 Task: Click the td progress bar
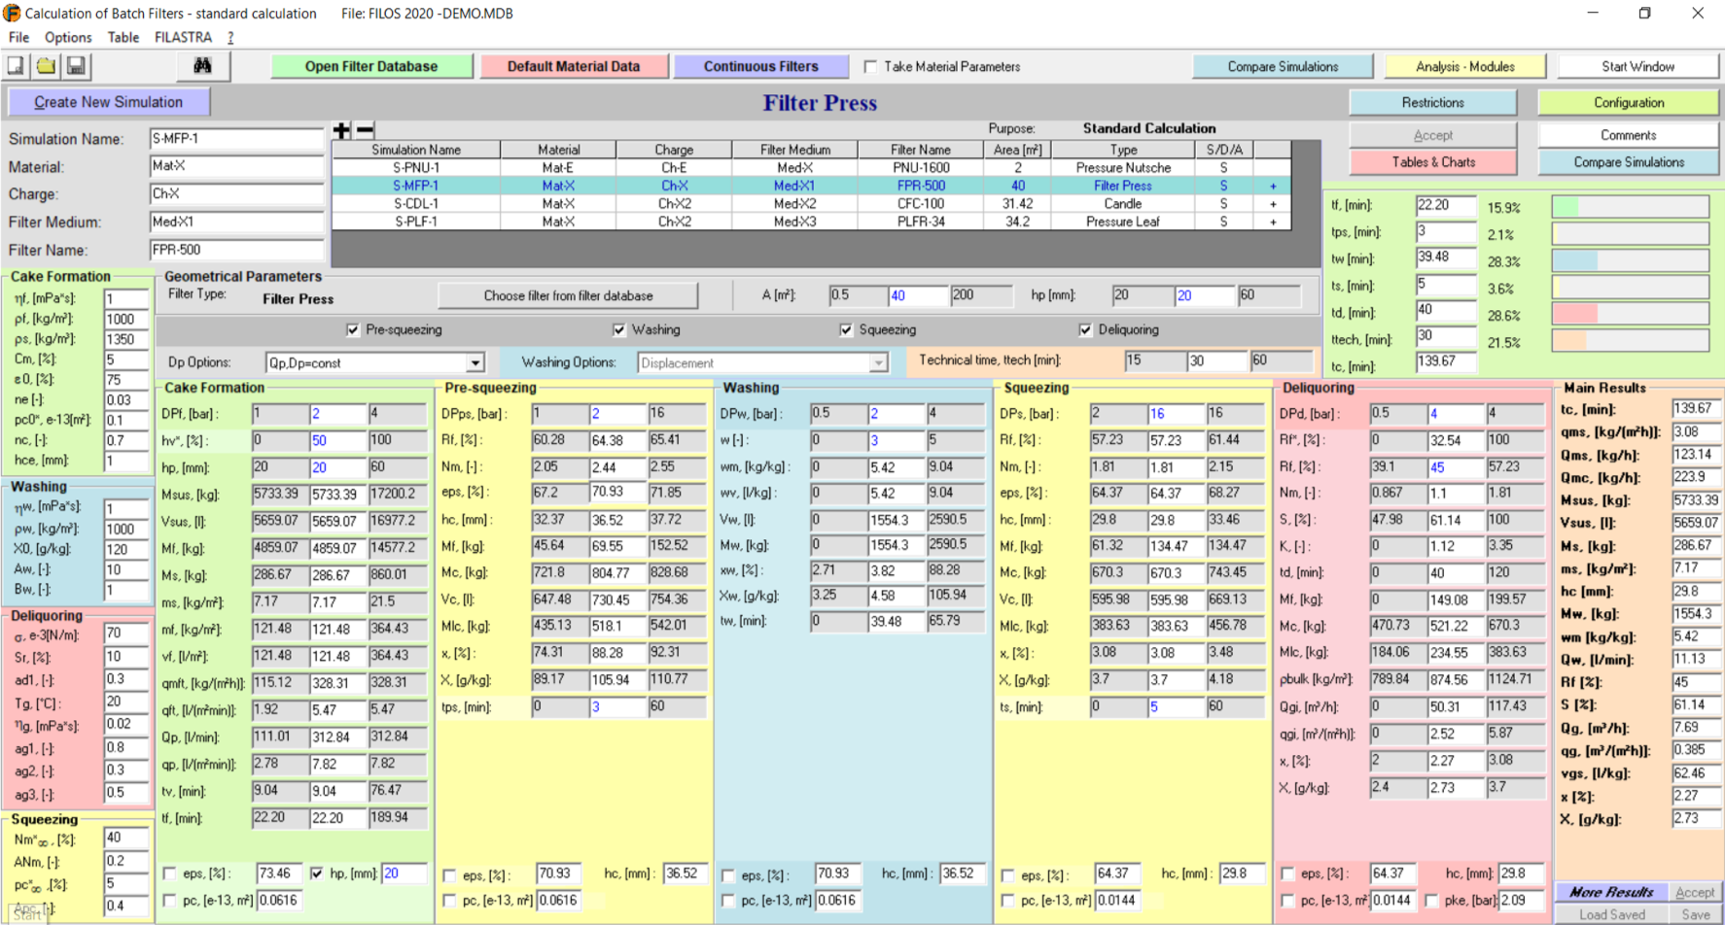point(1630,314)
